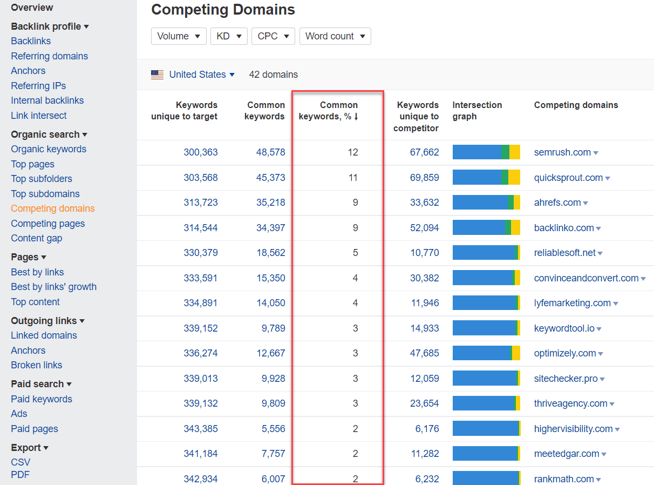Click the US flag icon
This screenshot has height=485, width=654.
[156, 75]
